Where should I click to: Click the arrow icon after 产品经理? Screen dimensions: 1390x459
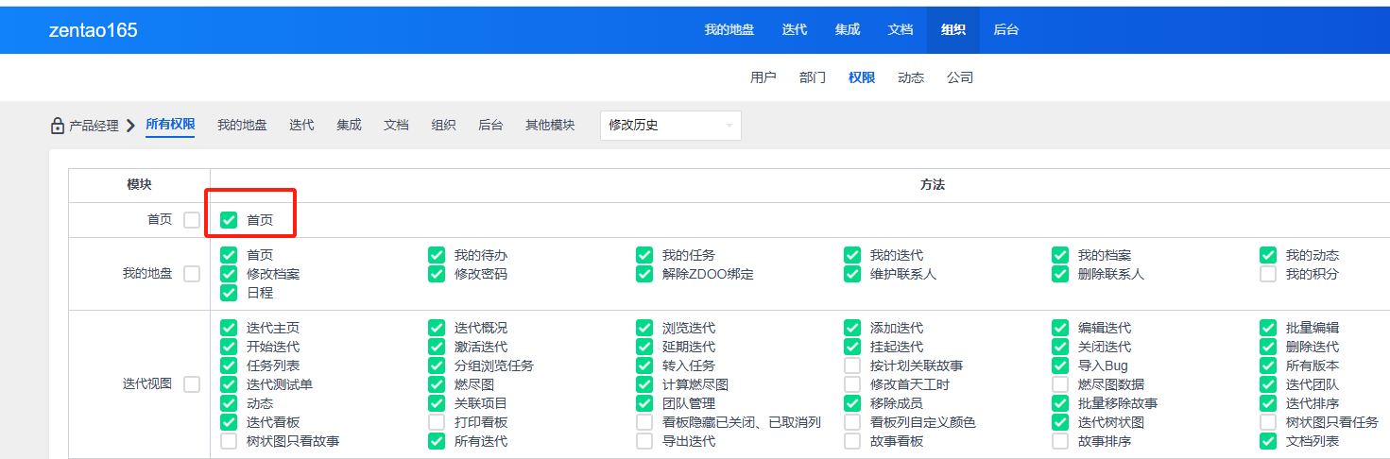pyautogui.click(x=130, y=126)
